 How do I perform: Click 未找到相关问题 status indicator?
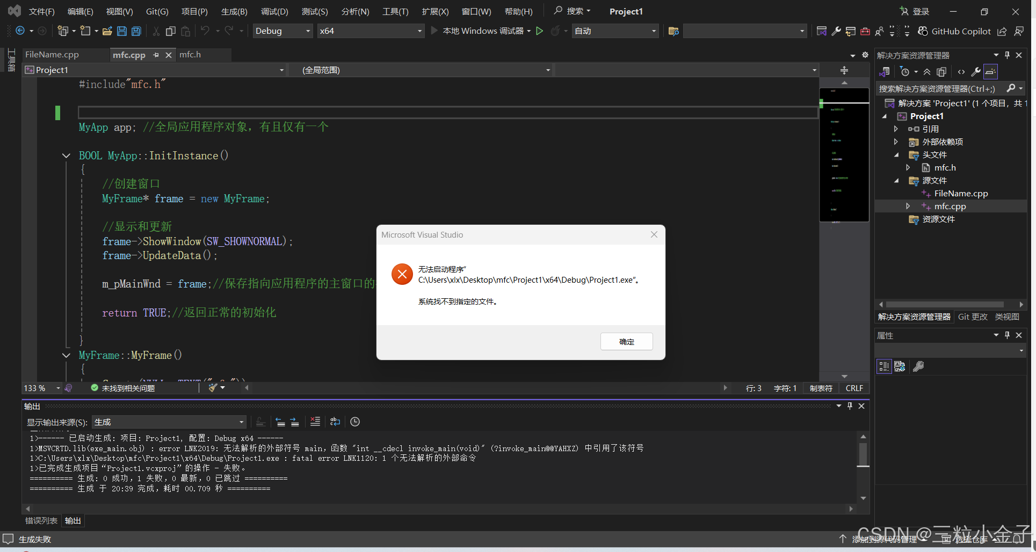coord(123,388)
